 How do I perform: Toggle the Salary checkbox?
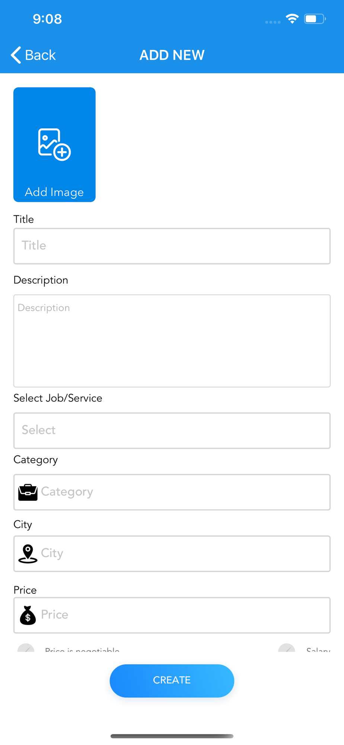pos(287,648)
